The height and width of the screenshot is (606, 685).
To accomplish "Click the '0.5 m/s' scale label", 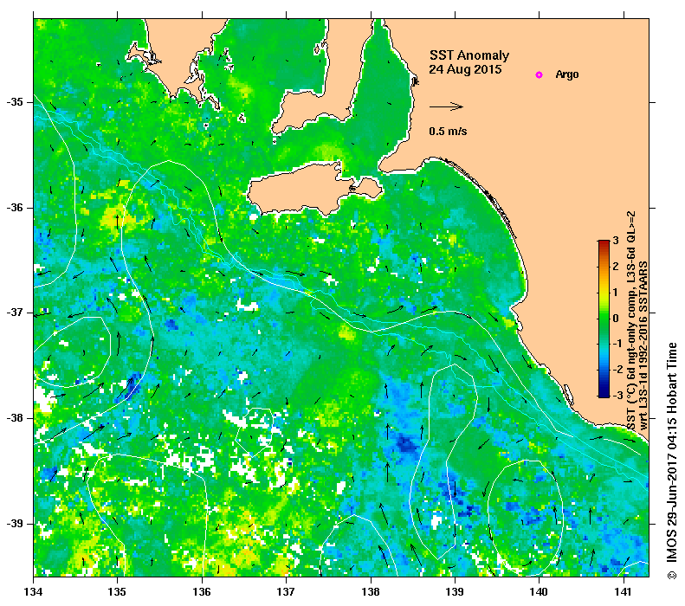I will click(x=448, y=131).
